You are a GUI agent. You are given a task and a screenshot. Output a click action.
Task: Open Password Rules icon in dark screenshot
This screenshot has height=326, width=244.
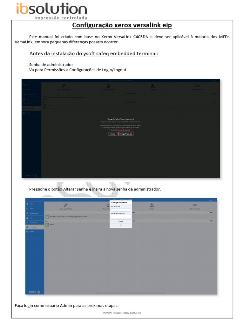click(198, 86)
